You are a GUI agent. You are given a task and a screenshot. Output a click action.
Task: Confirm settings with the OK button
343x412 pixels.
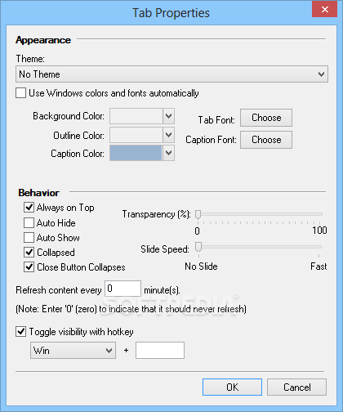point(232,387)
